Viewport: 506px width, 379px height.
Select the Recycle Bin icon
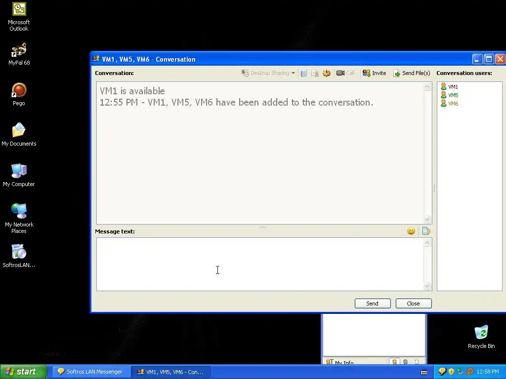click(x=481, y=337)
